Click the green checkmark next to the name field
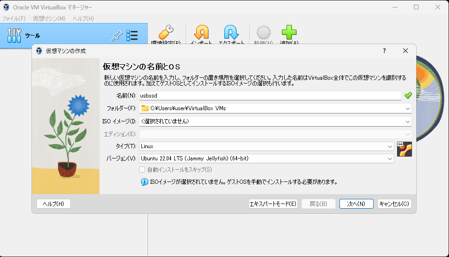The image size is (449, 257). pos(408,95)
